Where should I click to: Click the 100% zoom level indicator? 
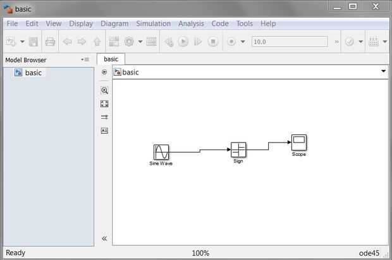[200, 253]
